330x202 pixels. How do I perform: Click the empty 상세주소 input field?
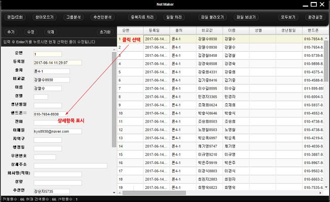point(71,166)
